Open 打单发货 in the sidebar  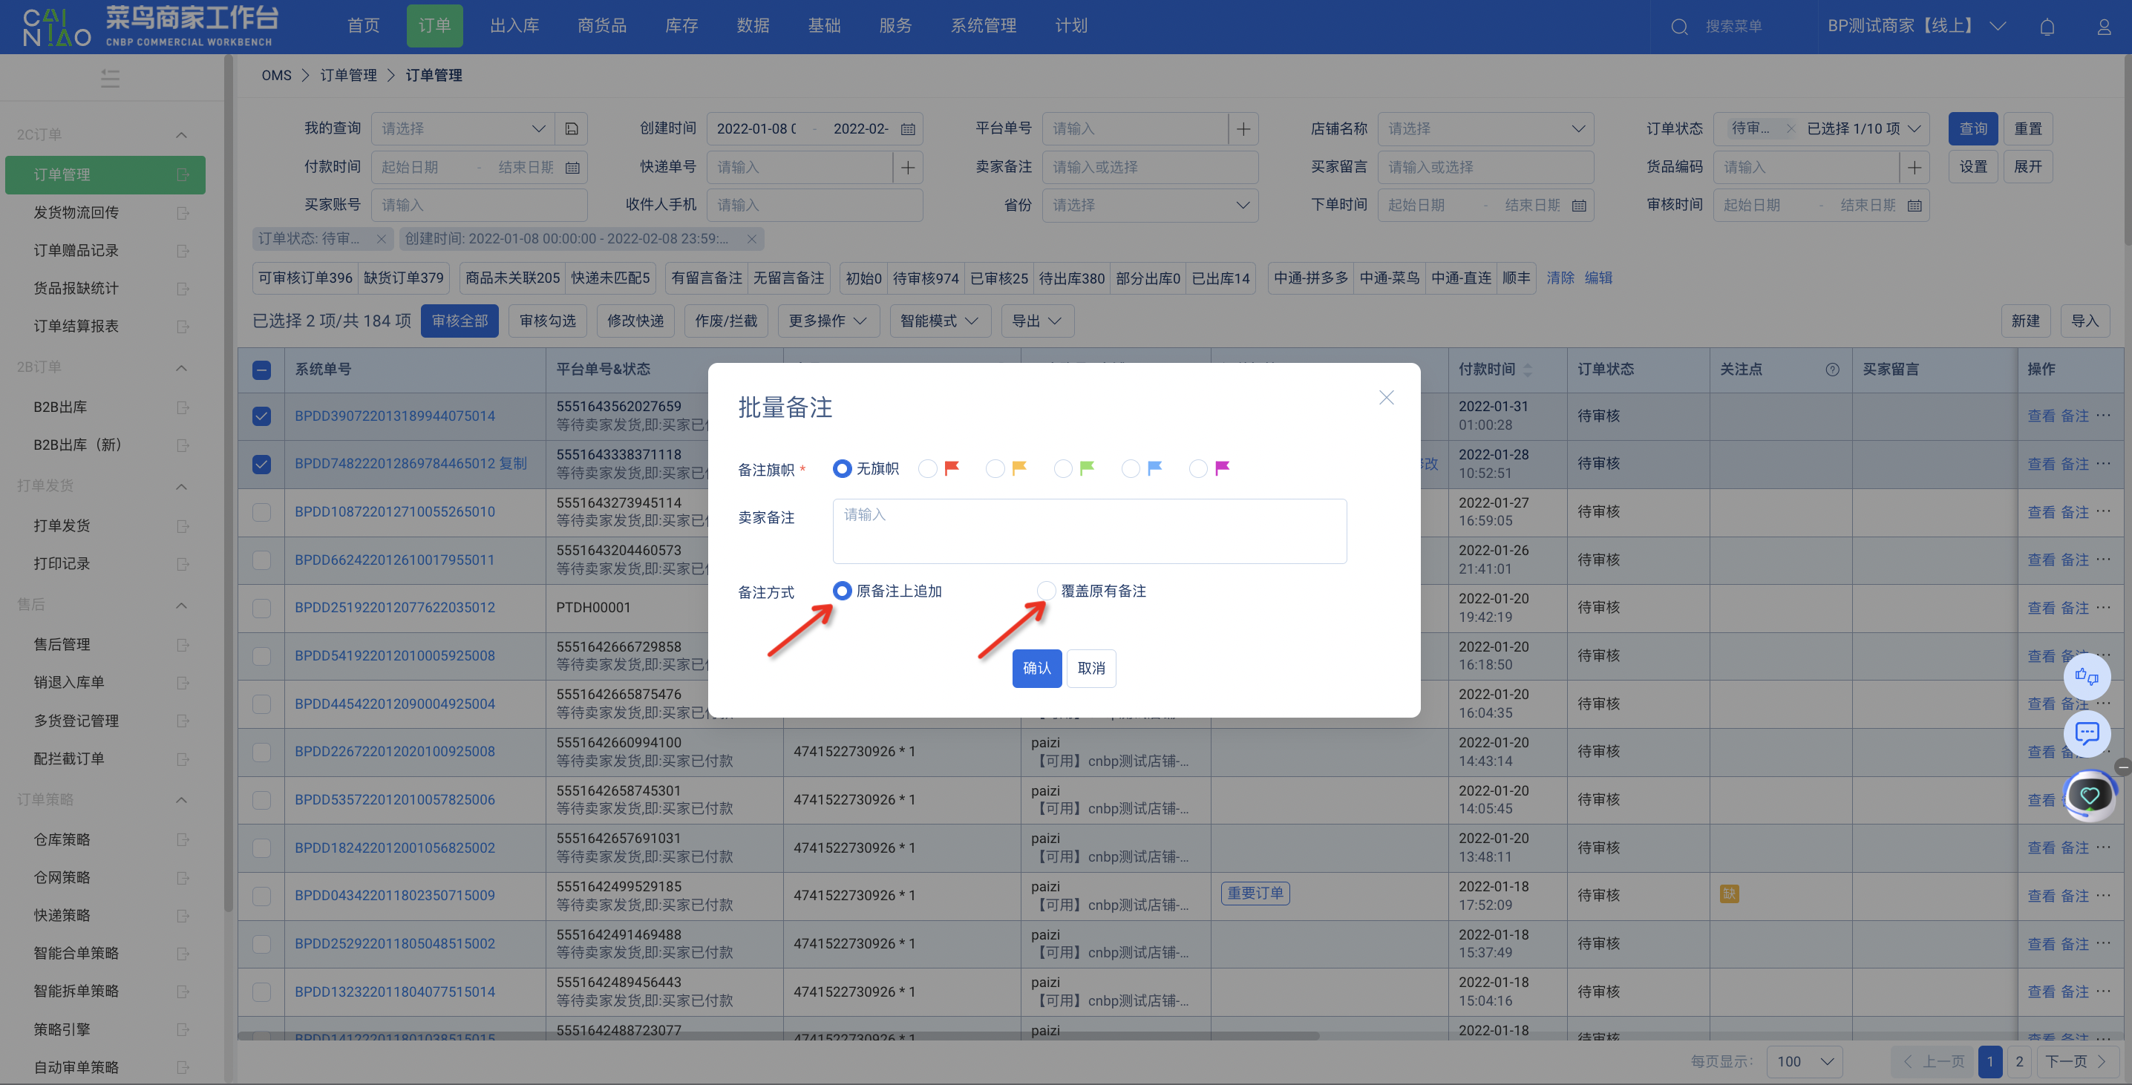pyautogui.click(x=62, y=525)
